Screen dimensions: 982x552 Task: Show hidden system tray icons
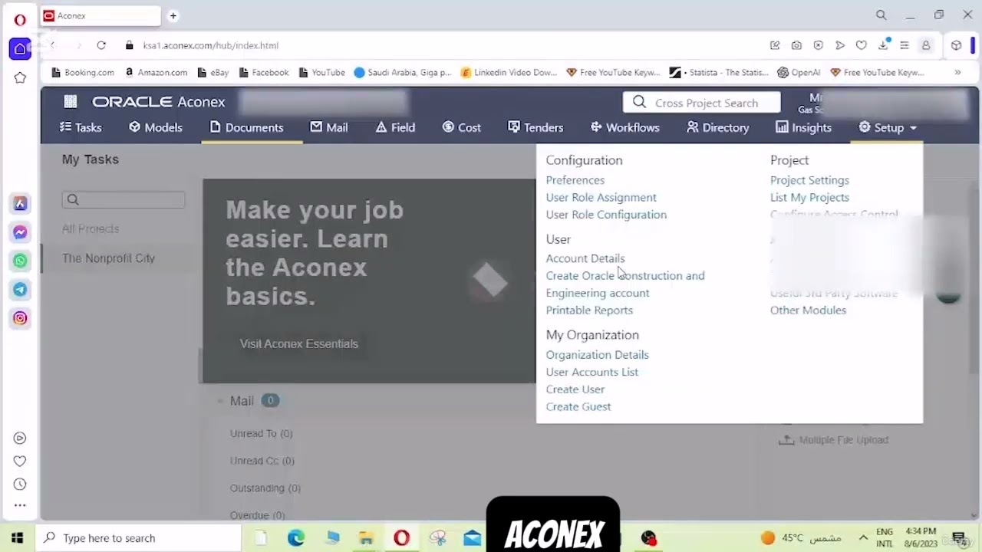tap(863, 537)
